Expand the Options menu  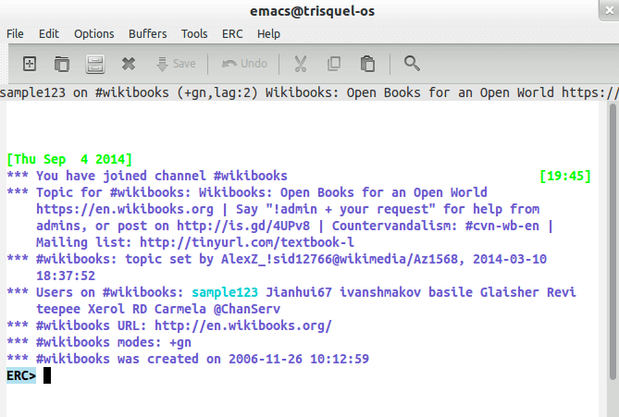[93, 33]
